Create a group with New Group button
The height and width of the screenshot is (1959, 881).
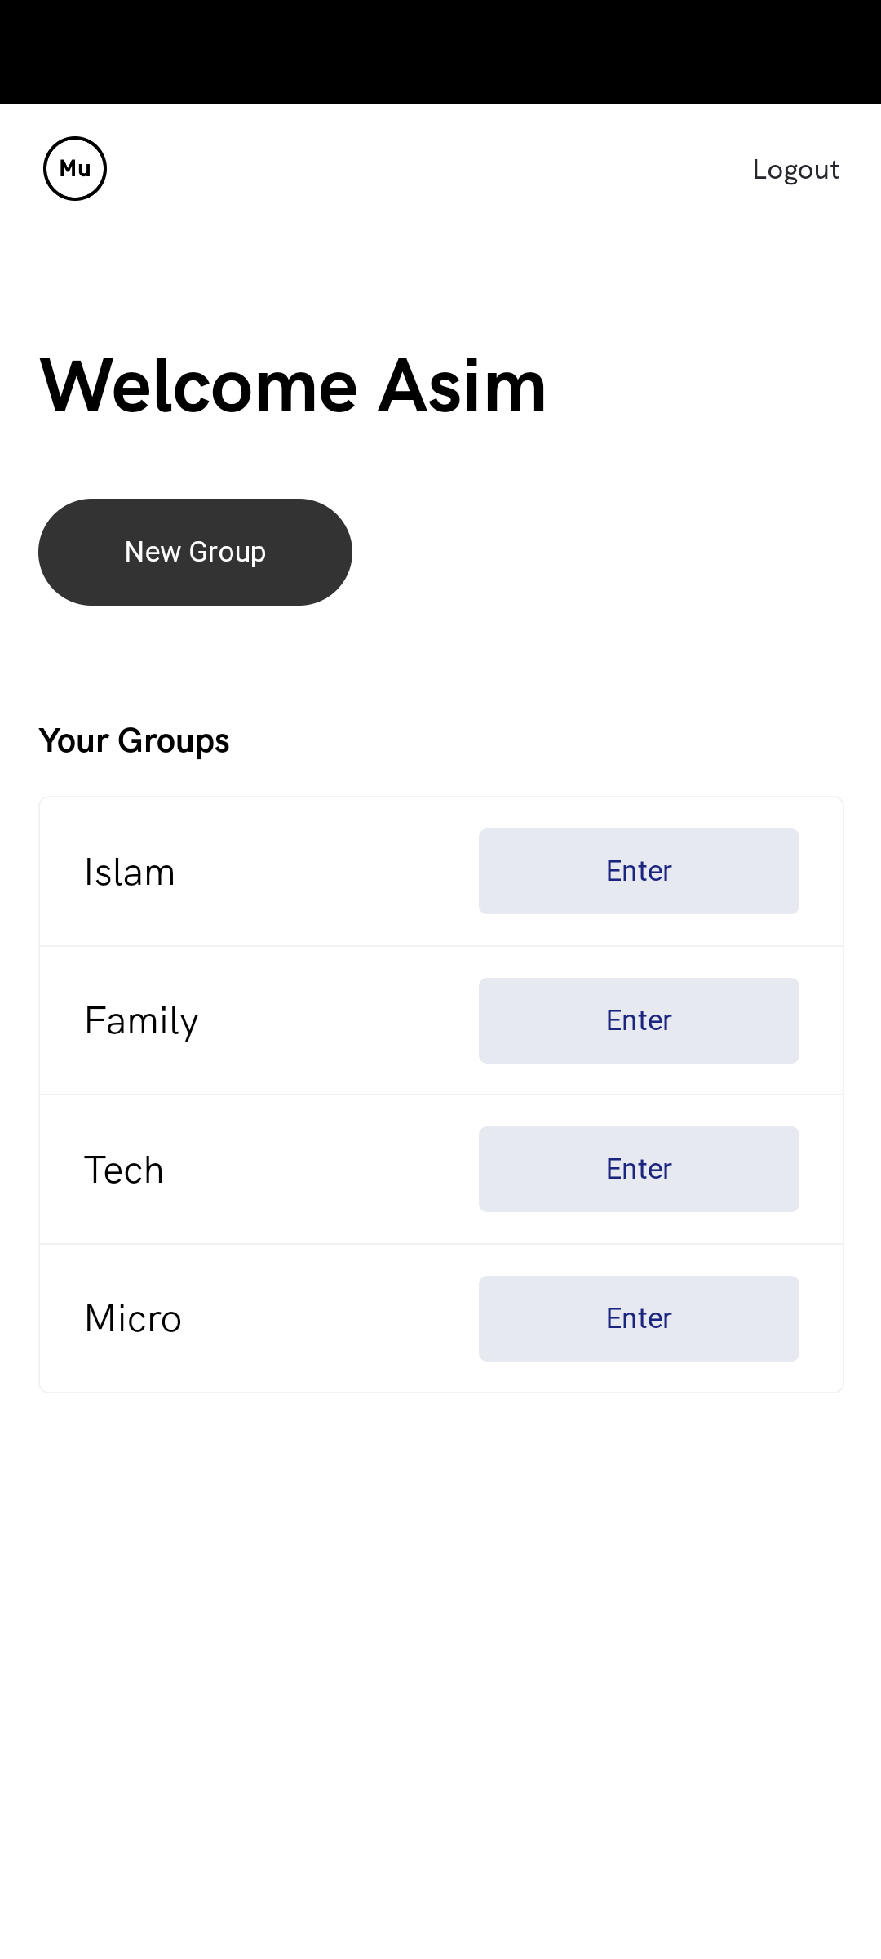(x=195, y=552)
